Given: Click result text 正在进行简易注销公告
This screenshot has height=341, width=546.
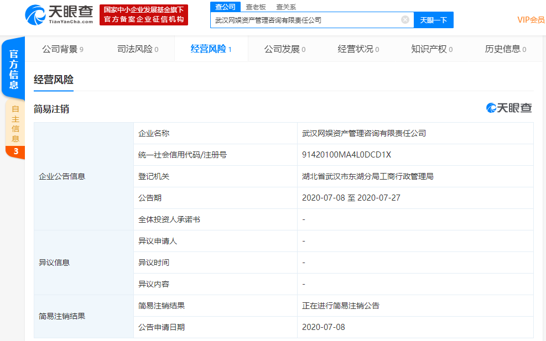Looking at the screenshot, I should (x=341, y=306).
